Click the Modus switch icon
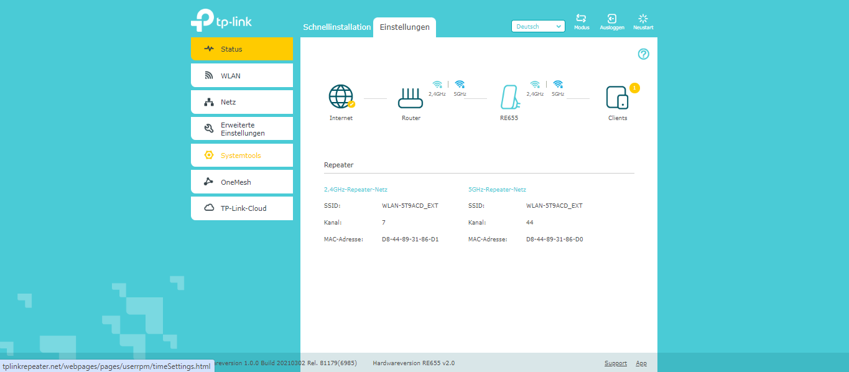The image size is (849, 372). coord(582,19)
